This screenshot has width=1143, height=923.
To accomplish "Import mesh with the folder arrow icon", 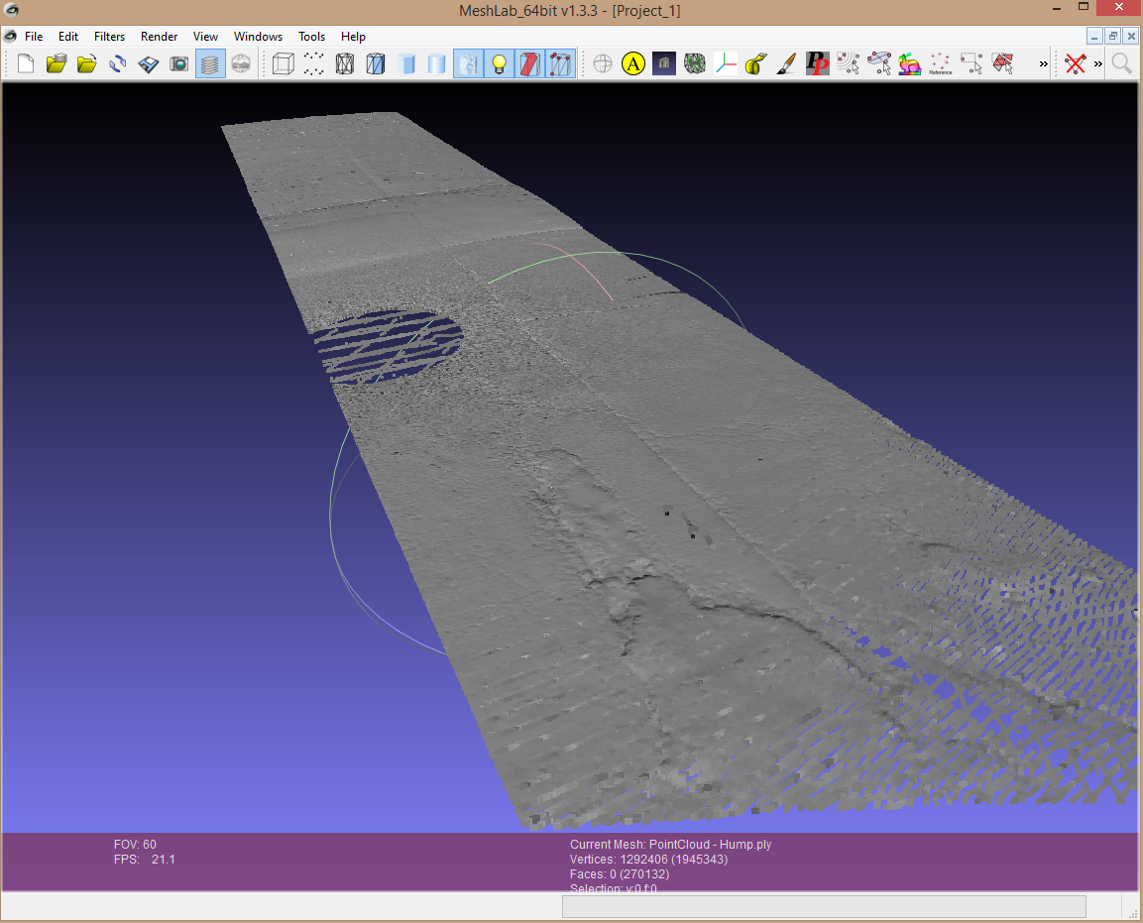I will [x=87, y=64].
